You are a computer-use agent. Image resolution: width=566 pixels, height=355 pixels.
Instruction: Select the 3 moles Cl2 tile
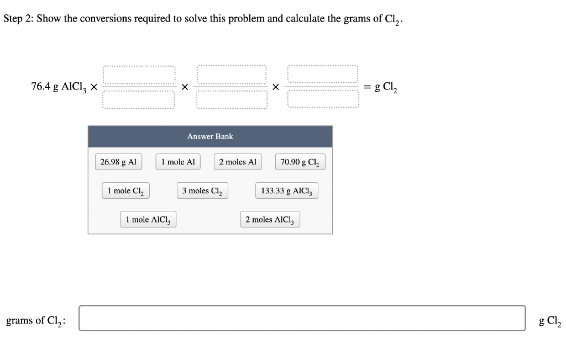202,190
